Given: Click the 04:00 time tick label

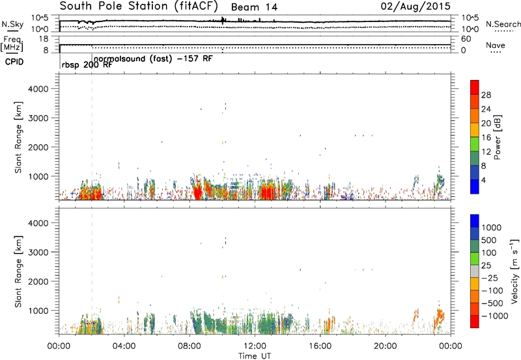Looking at the screenshot, I should 124,346.
